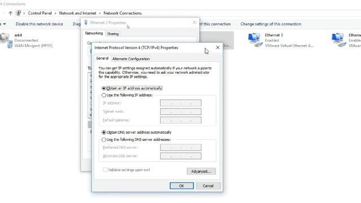
Task: Open Networking tab in Ethernet 2 Properties
Action: point(94,33)
